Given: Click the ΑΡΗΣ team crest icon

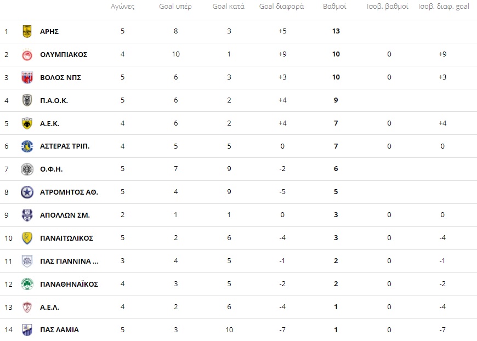Looking at the screenshot, I should pyautogui.click(x=27, y=31).
